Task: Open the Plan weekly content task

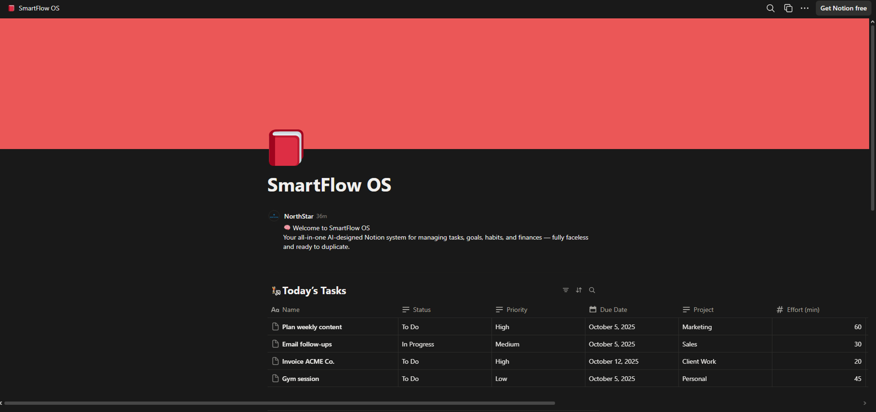Action: [x=312, y=327]
